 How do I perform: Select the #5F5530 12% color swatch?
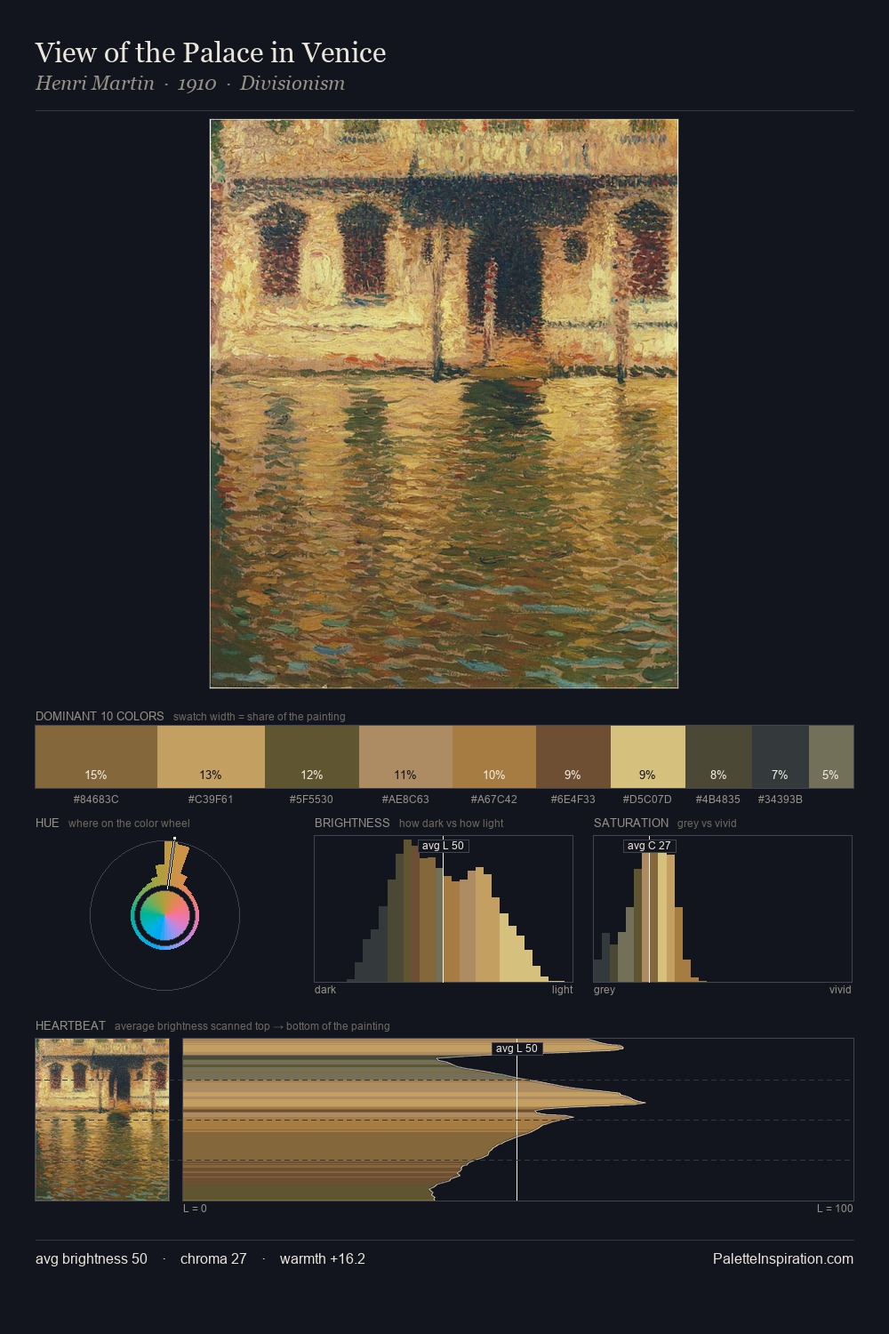point(312,757)
